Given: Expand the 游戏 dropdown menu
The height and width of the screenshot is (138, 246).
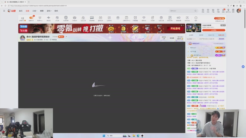Looking at the screenshot, I should (49, 11).
